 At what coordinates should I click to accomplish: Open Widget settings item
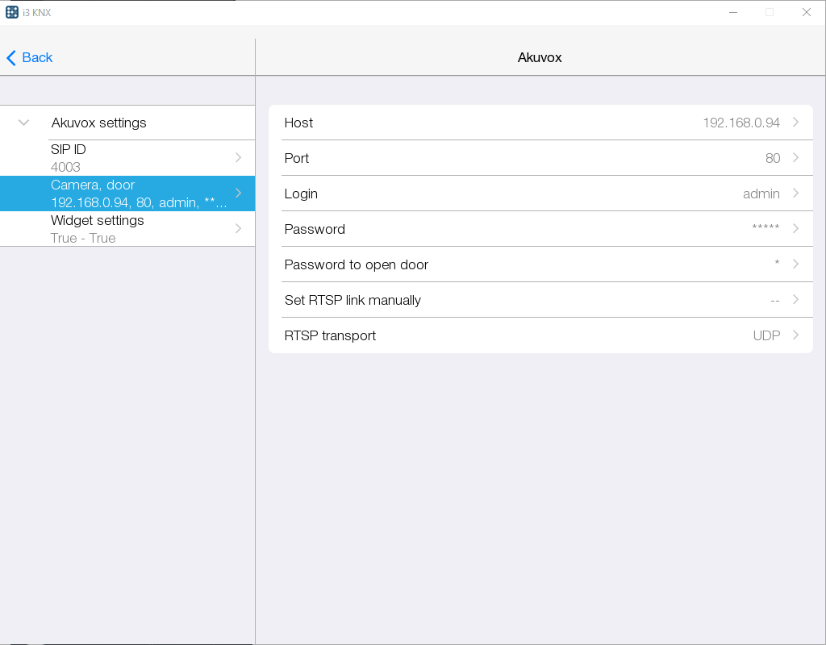coord(137,229)
